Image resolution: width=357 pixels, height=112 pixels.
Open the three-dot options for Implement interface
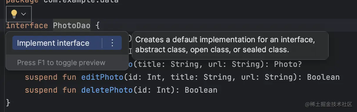[112, 43]
